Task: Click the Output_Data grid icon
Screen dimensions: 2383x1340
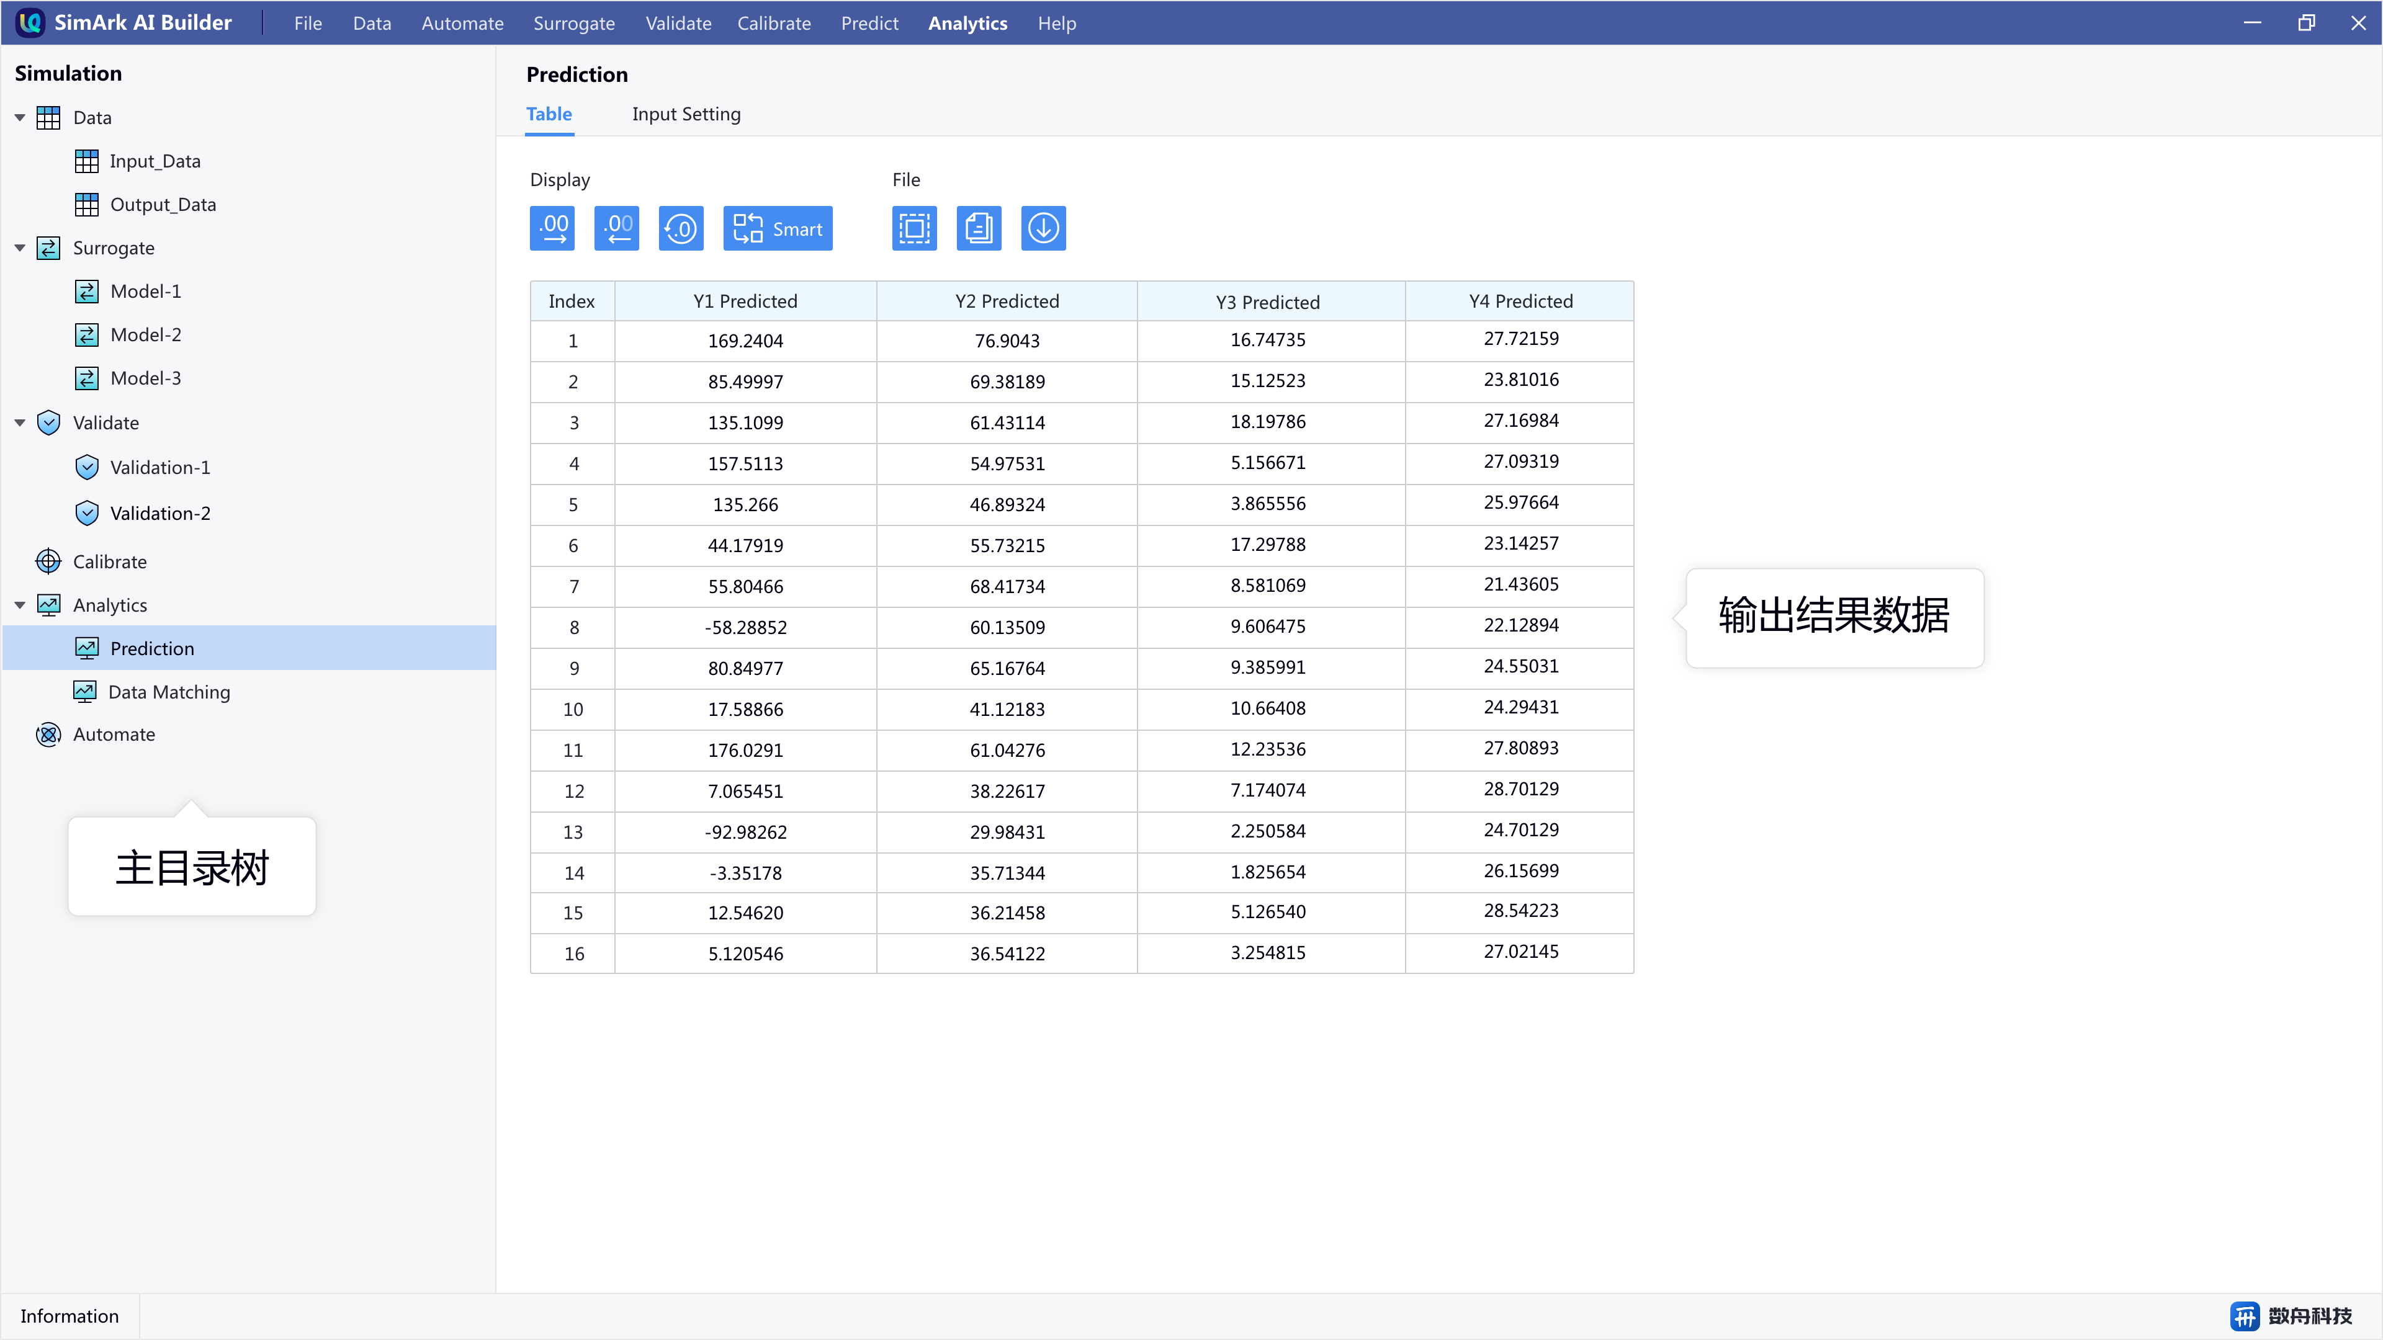Action: 86,204
